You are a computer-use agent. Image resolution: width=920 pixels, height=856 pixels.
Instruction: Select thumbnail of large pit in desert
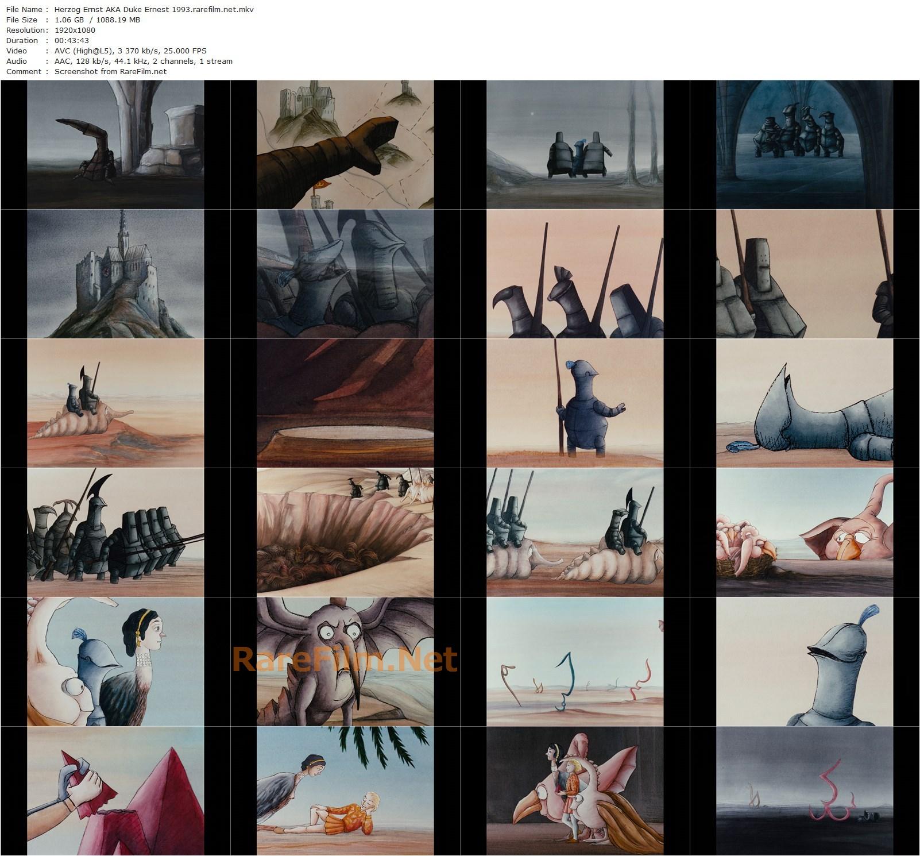point(345,532)
